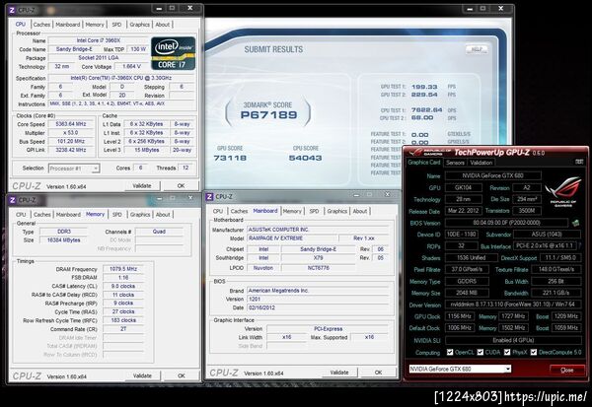592x407 pixels.
Task: Open Graphics tab in Memory CPU-Z window
Action: point(140,214)
